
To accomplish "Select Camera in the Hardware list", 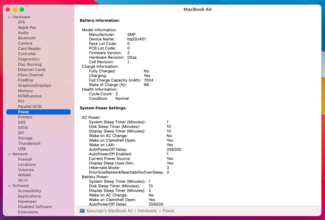I will [25, 43].
